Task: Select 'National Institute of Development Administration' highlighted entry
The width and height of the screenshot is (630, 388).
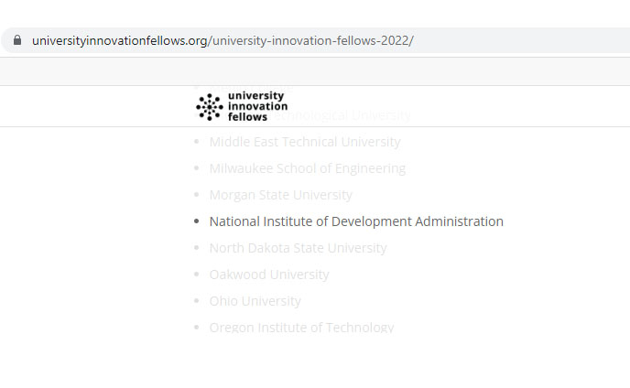Action: [356, 221]
